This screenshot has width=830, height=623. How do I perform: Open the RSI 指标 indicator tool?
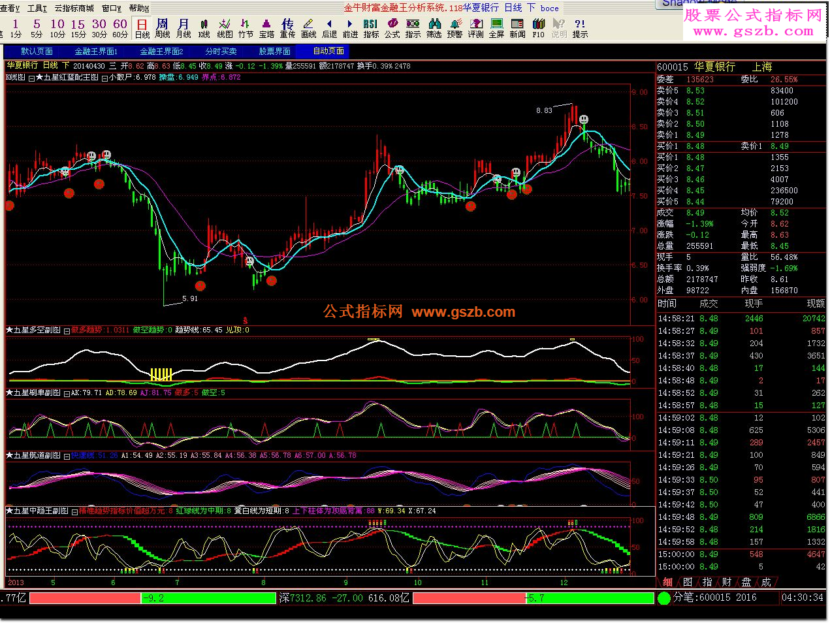[x=371, y=28]
